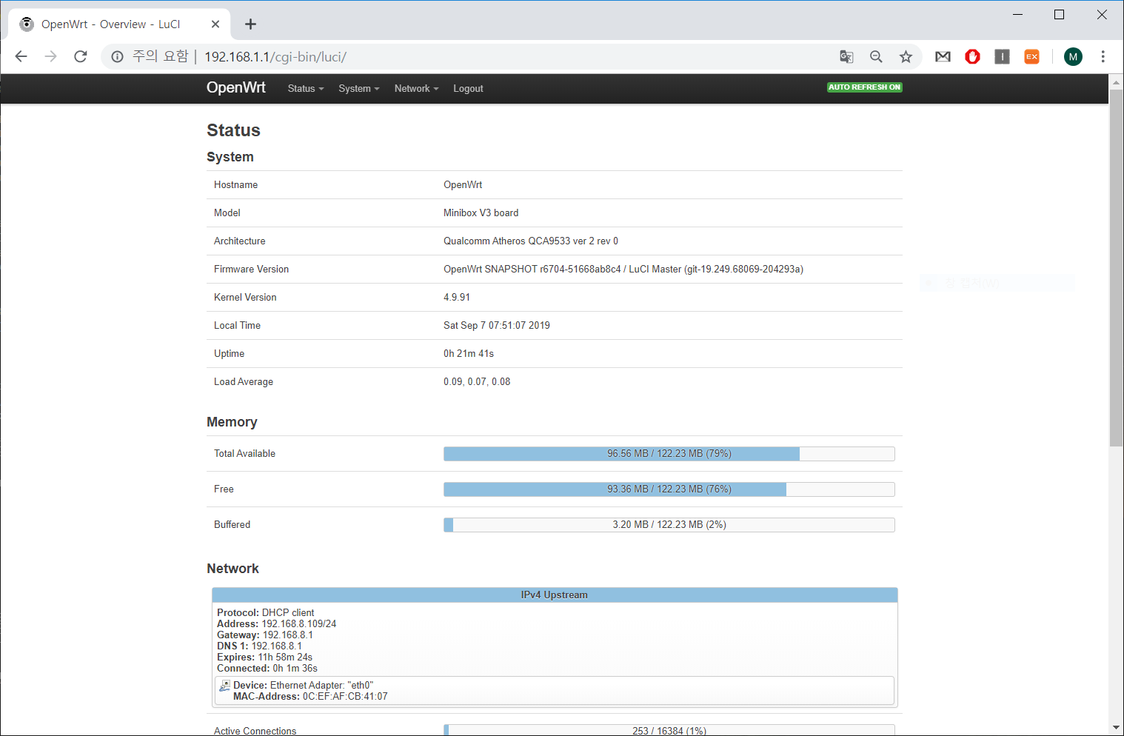Expand the Network menu
Screen dimensions: 1124x736
click(x=416, y=88)
